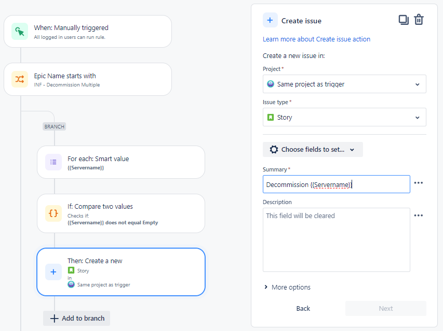Click Add to branch button

(77, 318)
